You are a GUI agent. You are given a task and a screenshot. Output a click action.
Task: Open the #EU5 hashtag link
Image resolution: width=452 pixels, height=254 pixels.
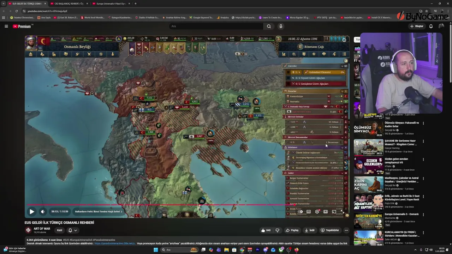pyautogui.click(x=66, y=240)
